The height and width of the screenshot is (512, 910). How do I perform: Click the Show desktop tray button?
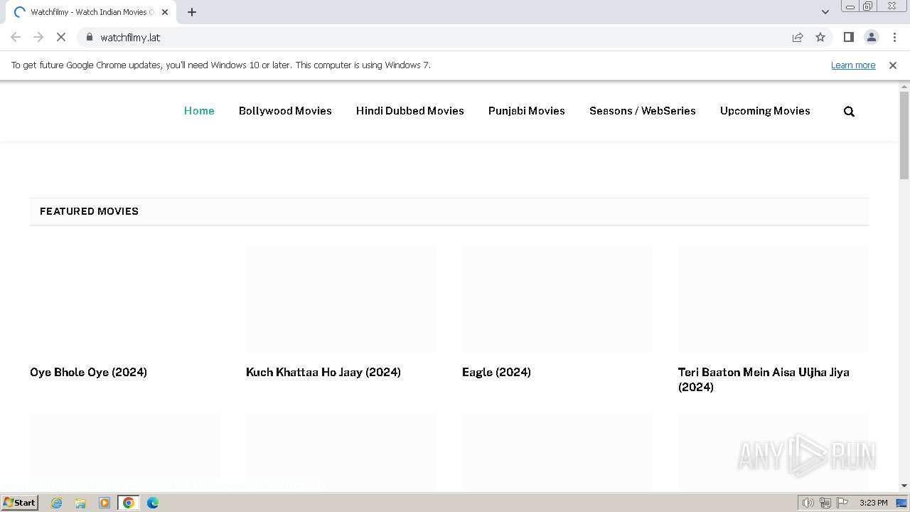[x=903, y=503]
